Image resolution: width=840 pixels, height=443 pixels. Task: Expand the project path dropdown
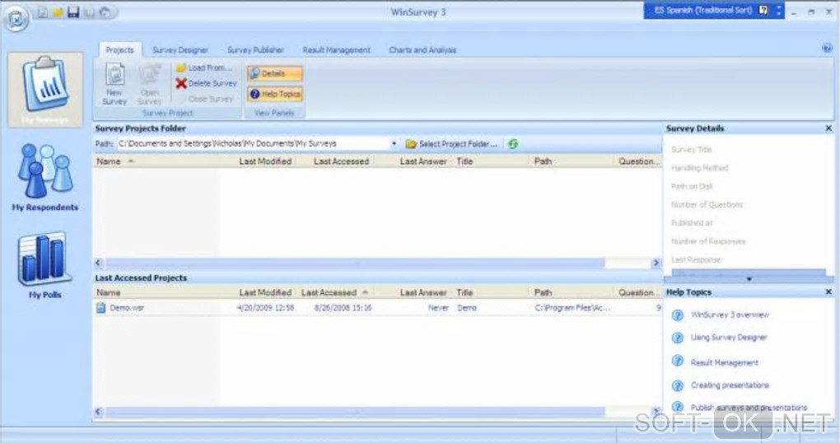(394, 143)
